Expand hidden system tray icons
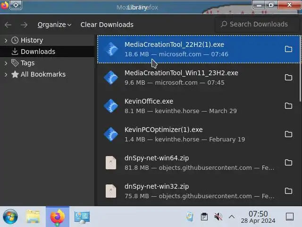302x227 pixels. click(232, 217)
